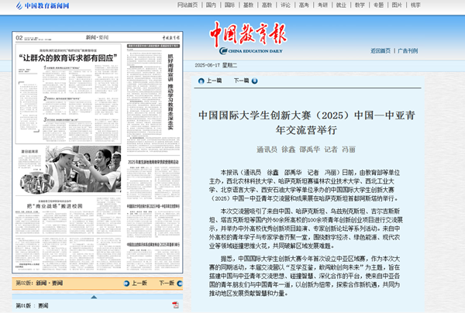
Task: Open the PDF icon for 第01版 要闻
Action: (176, 305)
